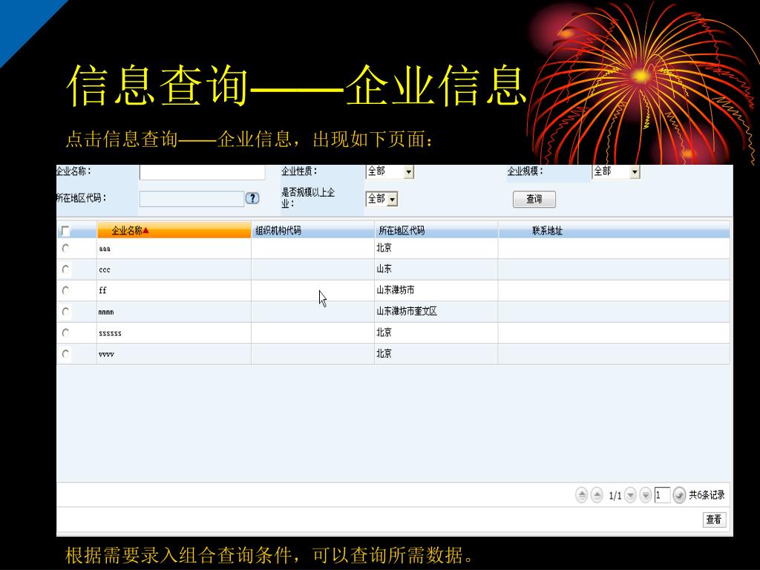Click the page number input box

click(662, 495)
